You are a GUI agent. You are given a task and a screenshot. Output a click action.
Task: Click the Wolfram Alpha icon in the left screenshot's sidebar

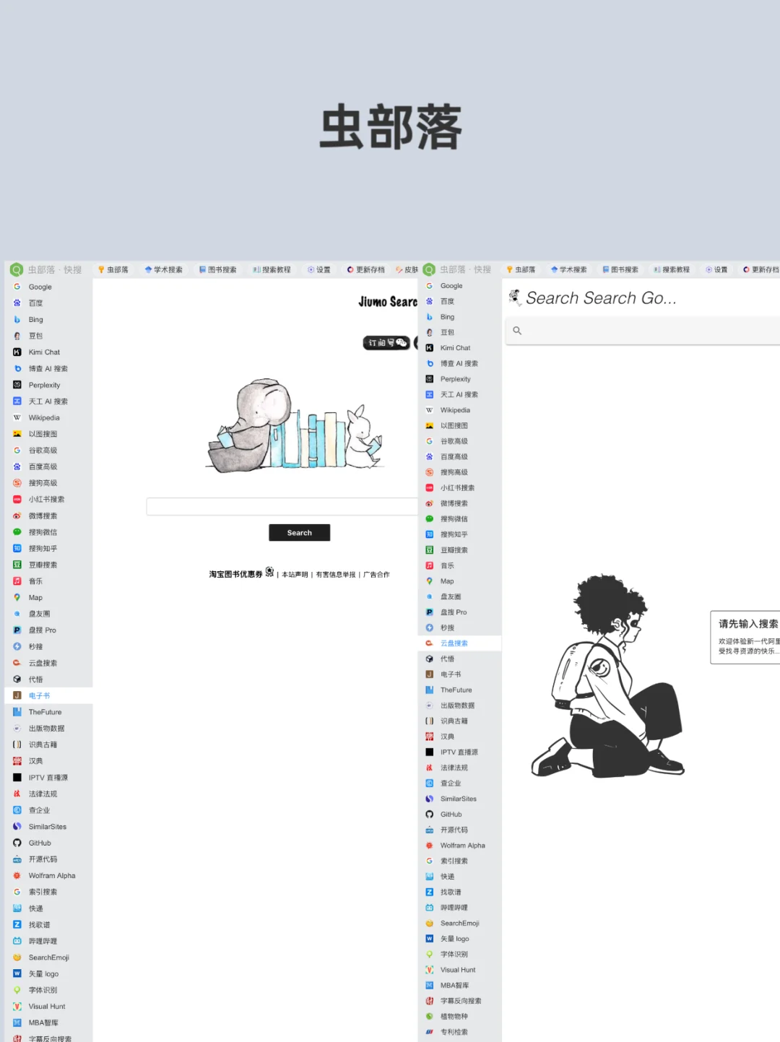click(x=17, y=875)
